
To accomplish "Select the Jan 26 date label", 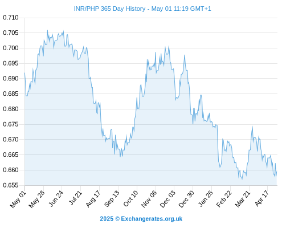I will point(206,198).
